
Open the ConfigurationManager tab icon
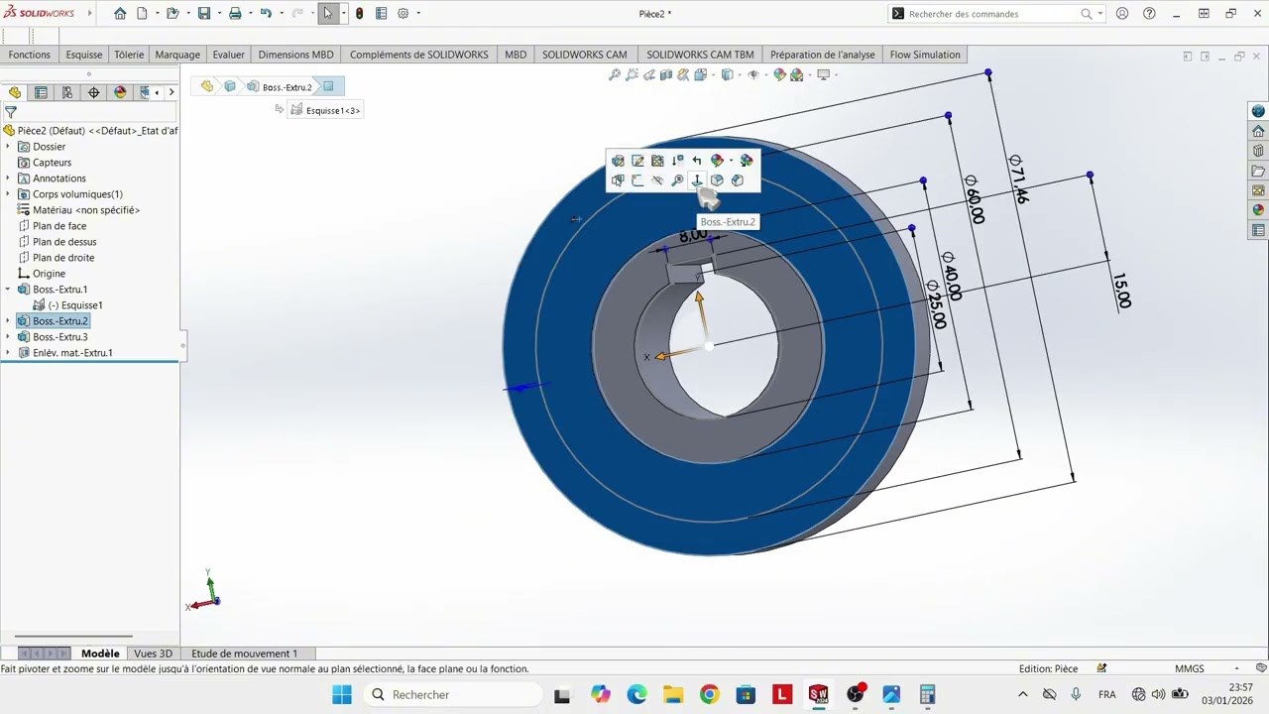67,92
